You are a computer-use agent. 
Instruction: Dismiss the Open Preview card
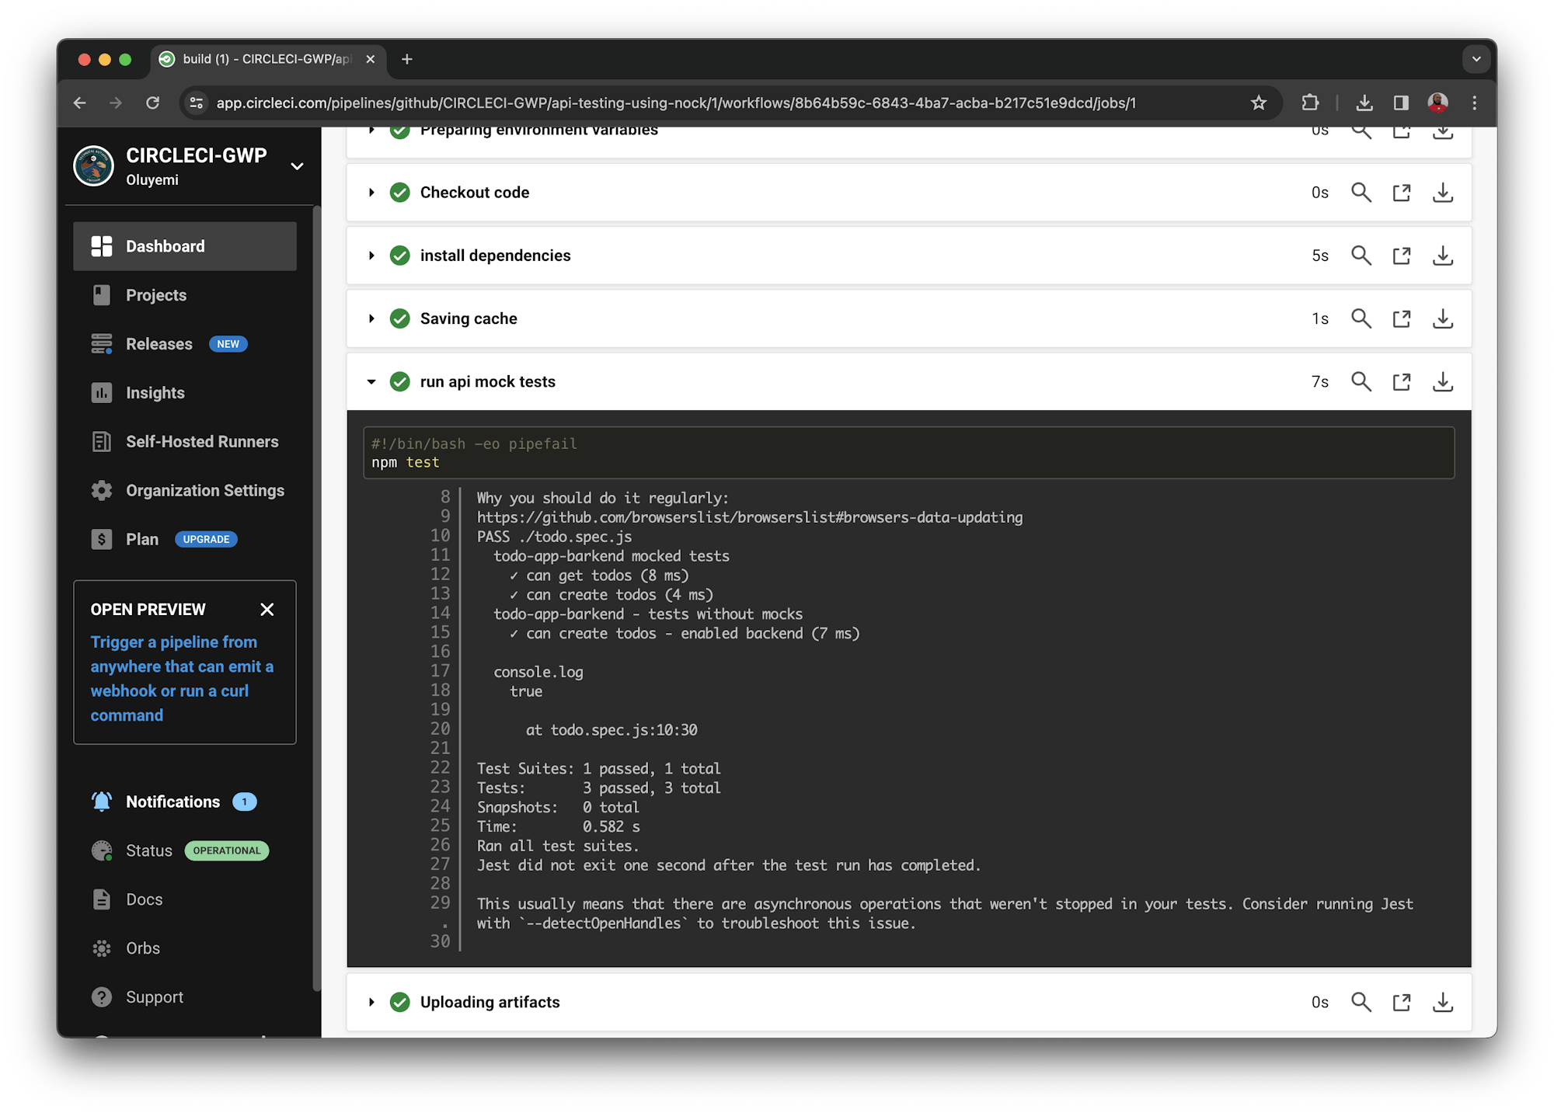[x=267, y=610]
